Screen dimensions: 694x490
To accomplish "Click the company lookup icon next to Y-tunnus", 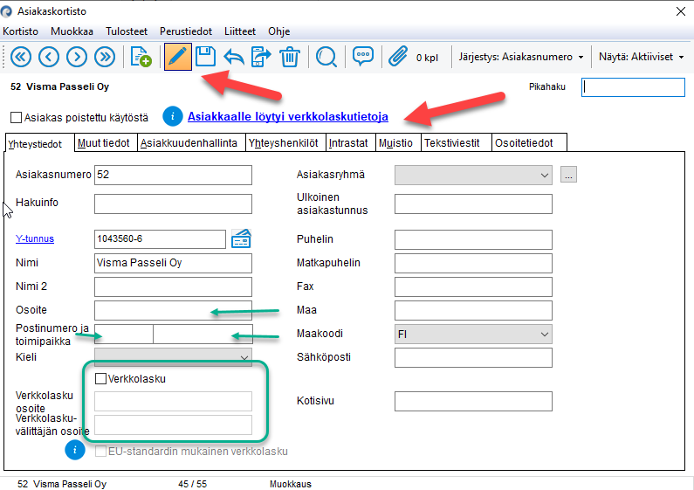I will click(241, 238).
